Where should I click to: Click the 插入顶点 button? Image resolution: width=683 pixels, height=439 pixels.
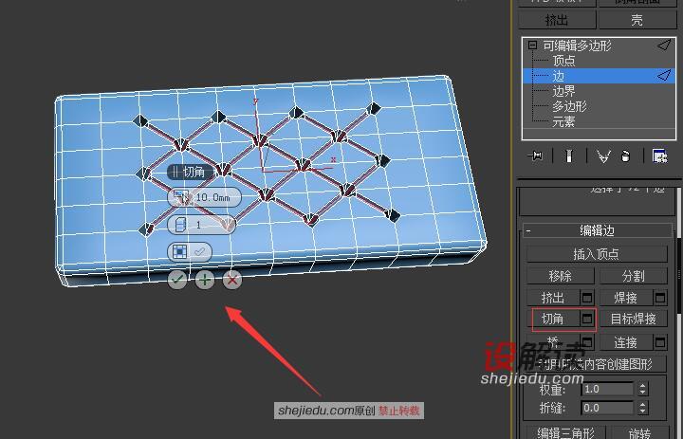coord(597,254)
